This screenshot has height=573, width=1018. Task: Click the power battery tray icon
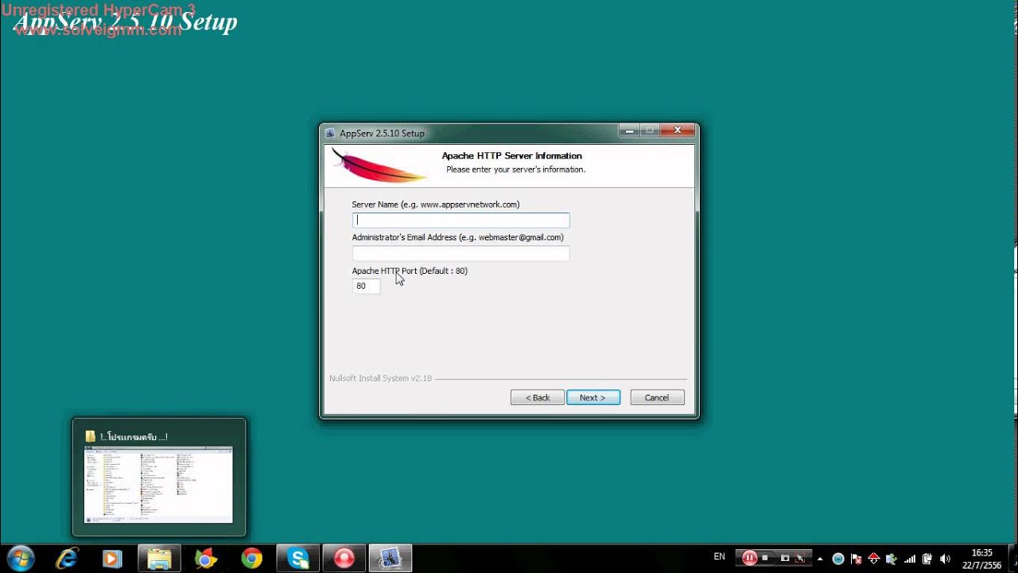tap(927, 559)
